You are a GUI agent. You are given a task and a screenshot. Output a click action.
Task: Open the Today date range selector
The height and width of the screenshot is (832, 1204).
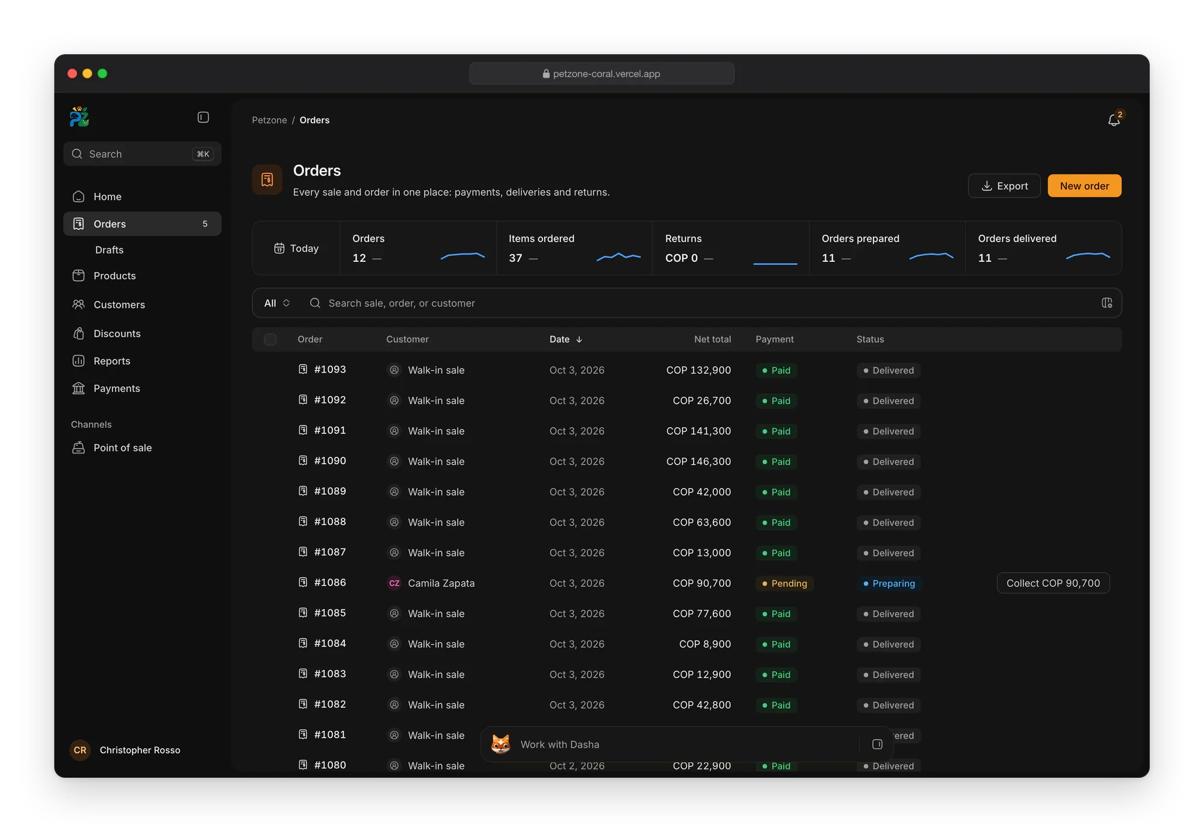pyautogui.click(x=296, y=248)
